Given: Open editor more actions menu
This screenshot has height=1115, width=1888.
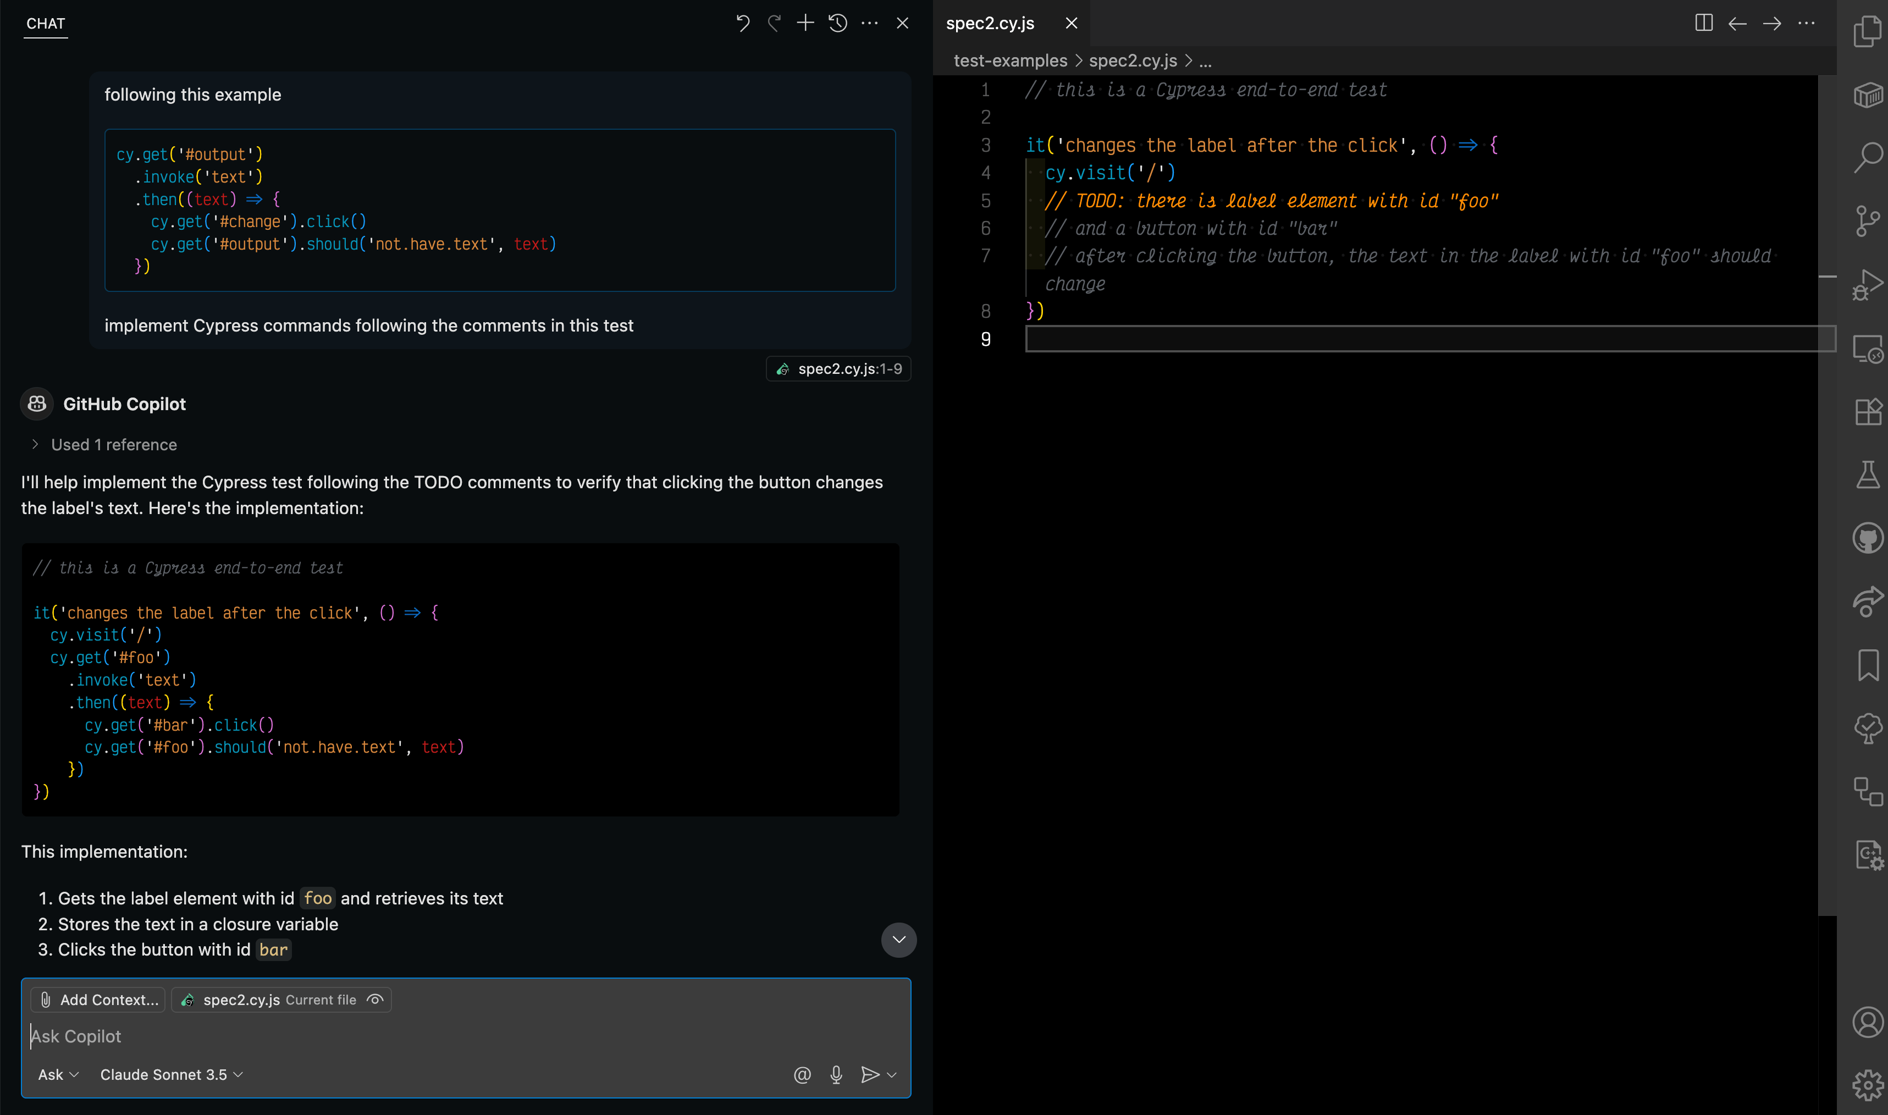Looking at the screenshot, I should [x=1806, y=23].
